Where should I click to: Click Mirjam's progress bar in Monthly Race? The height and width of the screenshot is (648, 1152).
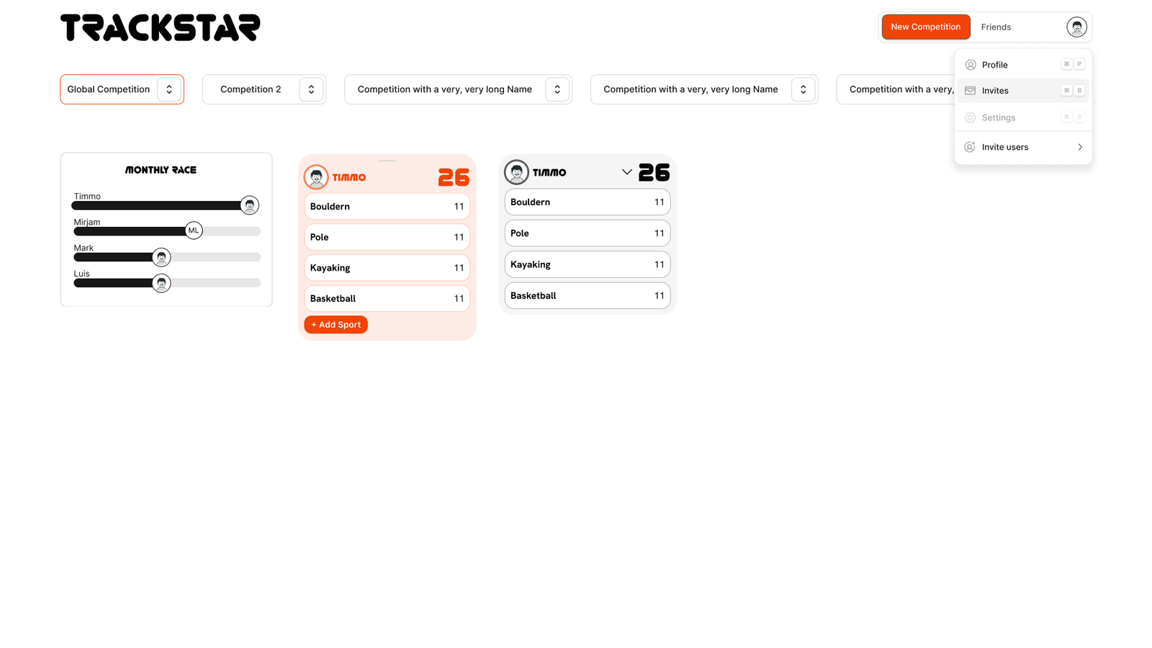point(167,231)
